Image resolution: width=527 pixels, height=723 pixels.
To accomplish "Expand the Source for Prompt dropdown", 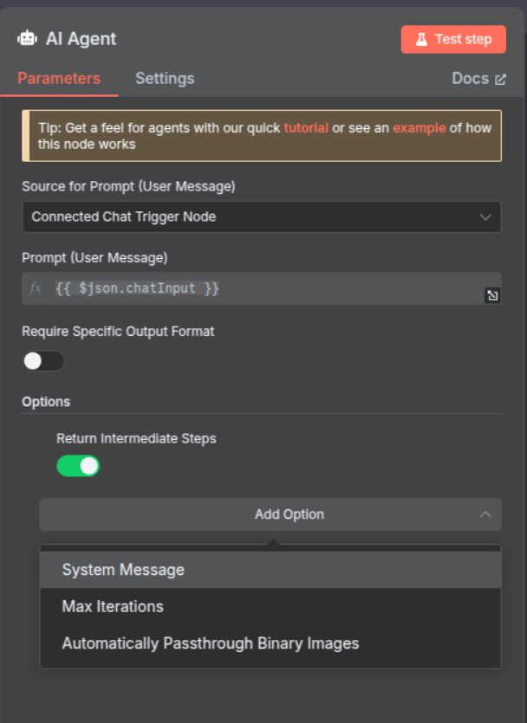I will [261, 216].
